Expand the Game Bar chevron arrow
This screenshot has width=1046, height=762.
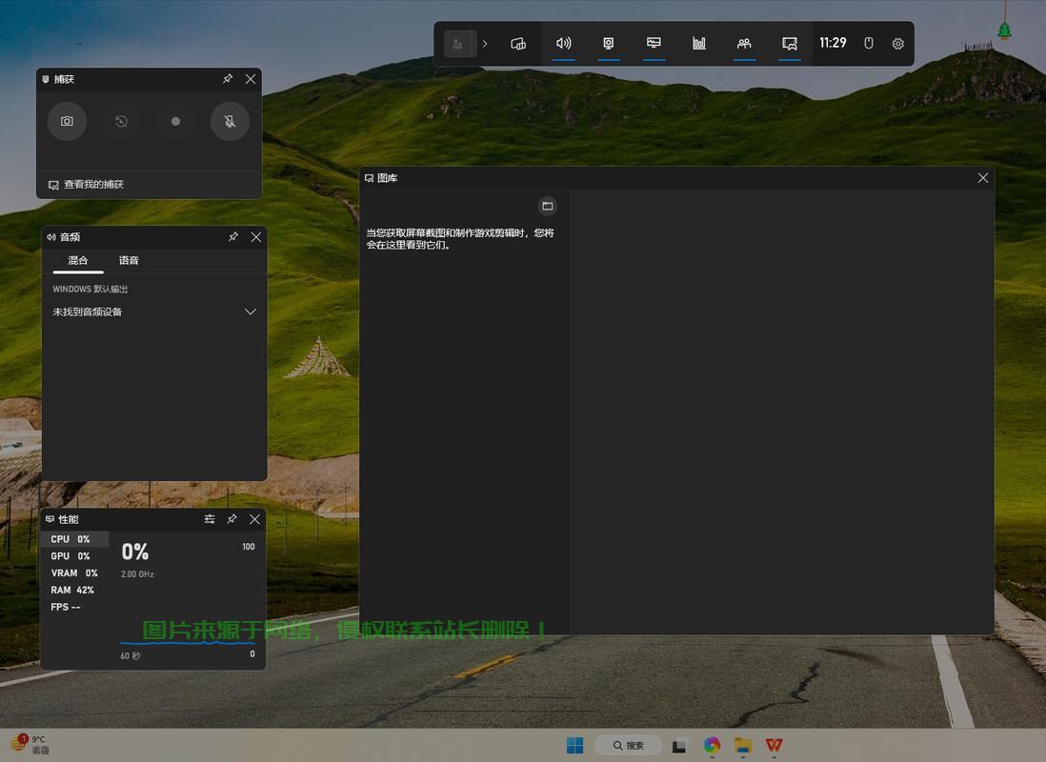click(x=485, y=44)
